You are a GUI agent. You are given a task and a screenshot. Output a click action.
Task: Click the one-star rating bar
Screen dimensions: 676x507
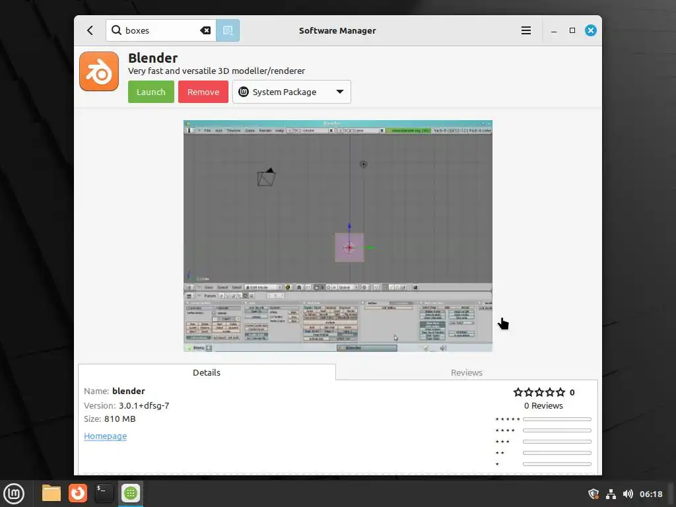[557, 464]
